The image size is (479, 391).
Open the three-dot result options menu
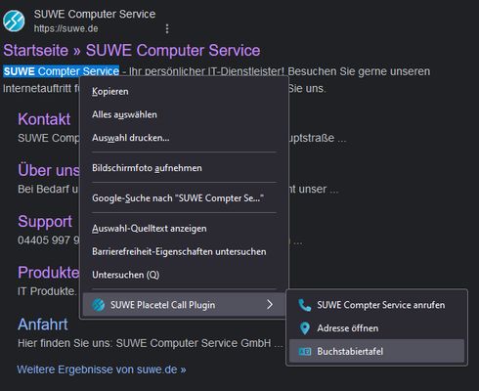[x=167, y=28]
